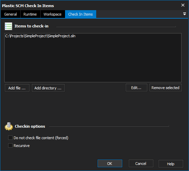The image size is (189, 171).
Task: Open the Runtime tab
Action: click(30, 14)
